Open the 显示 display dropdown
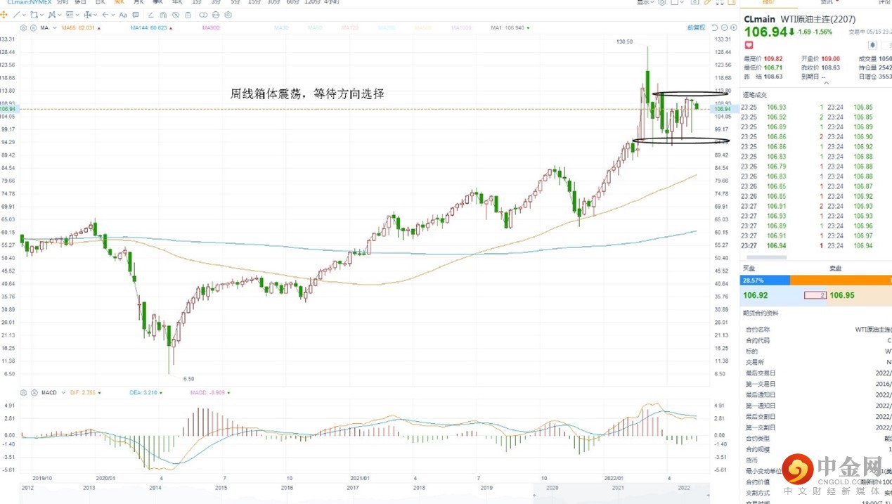Image resolution: width=892 pixels, height=504 pixels. [645, 3]
